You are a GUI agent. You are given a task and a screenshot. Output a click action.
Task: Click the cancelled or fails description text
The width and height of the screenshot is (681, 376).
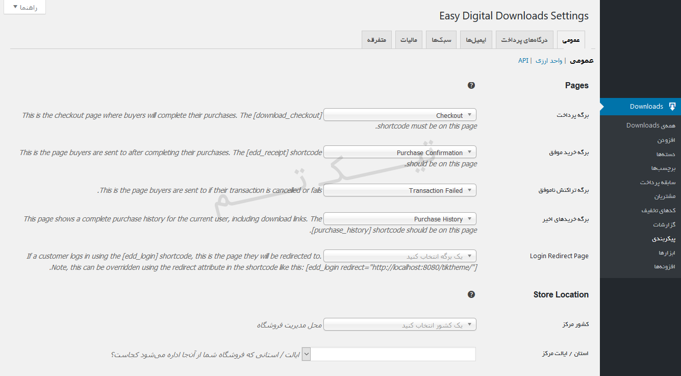click(210, 190)
